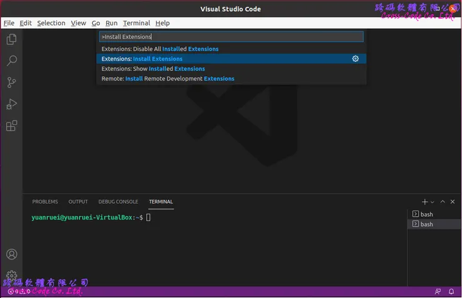This screenshot has height=298, width=462.
Task: Configure keybinding gear for Install Extensions
Action: pos(355,59)
